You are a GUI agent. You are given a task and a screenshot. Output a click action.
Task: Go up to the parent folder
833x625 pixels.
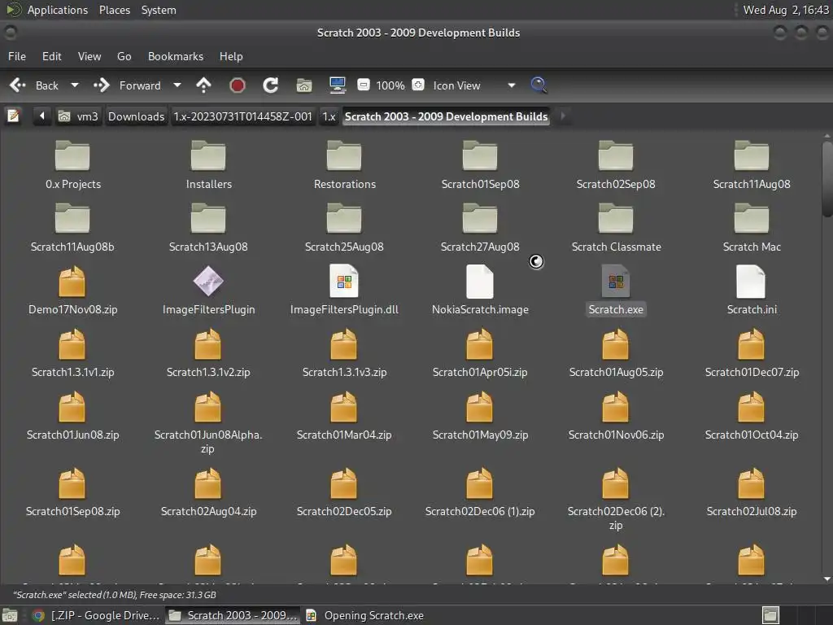pos(203,85)
